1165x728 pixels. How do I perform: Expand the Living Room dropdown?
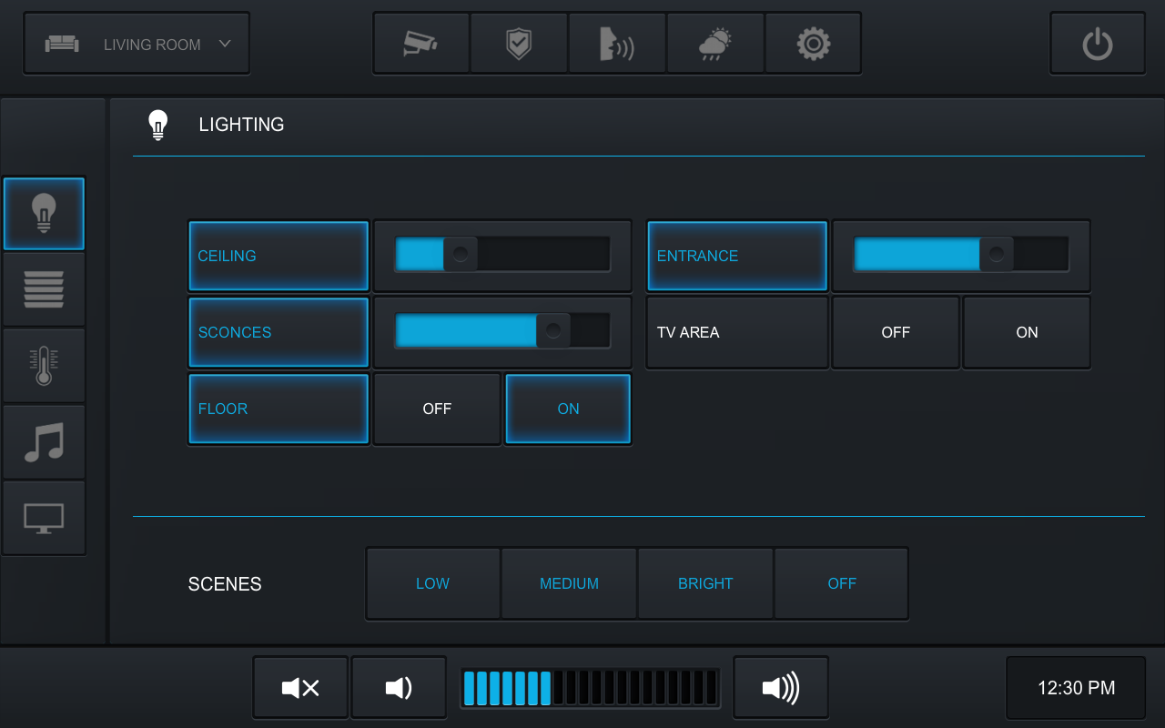[137, 44]
